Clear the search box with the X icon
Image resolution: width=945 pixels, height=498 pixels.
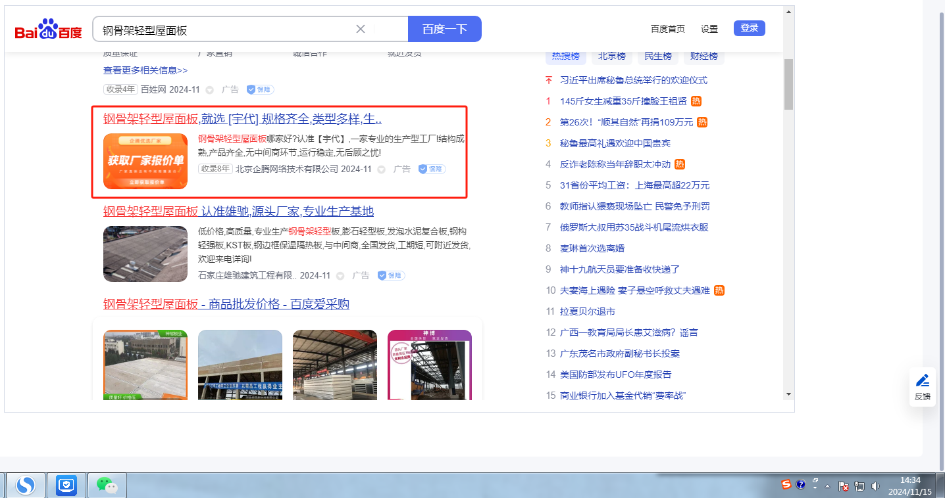361,29
